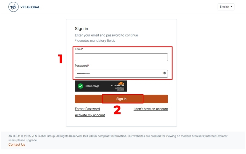Click the orange Cloudflare cloud logo
This screenshot has height=154, width=246.
point(121,83)
